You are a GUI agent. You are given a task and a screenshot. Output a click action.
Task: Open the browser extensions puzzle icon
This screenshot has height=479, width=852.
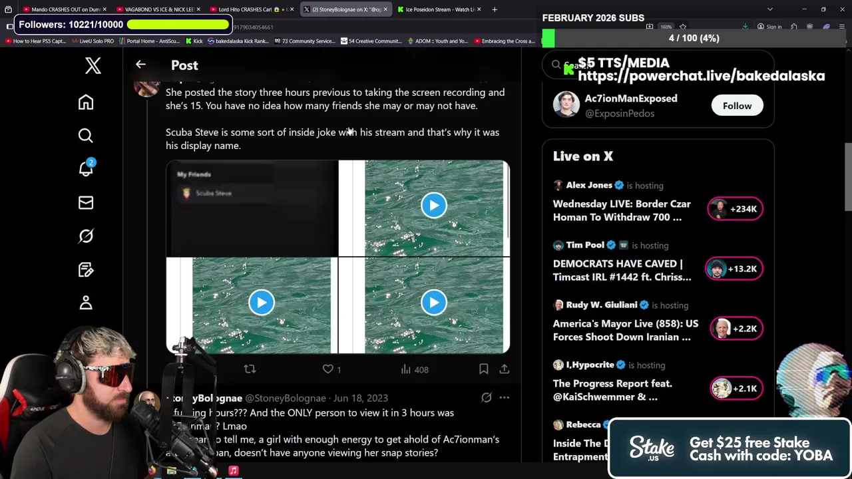point(794,27)
